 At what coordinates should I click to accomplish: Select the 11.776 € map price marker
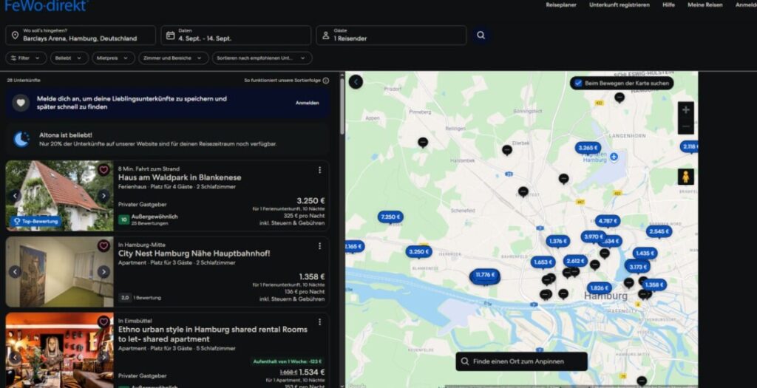point(485,275)
